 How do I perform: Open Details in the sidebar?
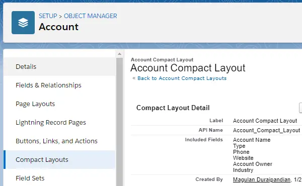coord(59,66)
